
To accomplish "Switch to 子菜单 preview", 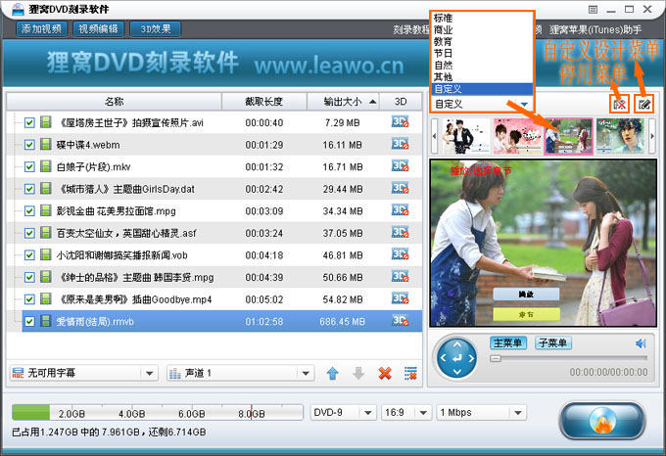I will coord(553,342).
